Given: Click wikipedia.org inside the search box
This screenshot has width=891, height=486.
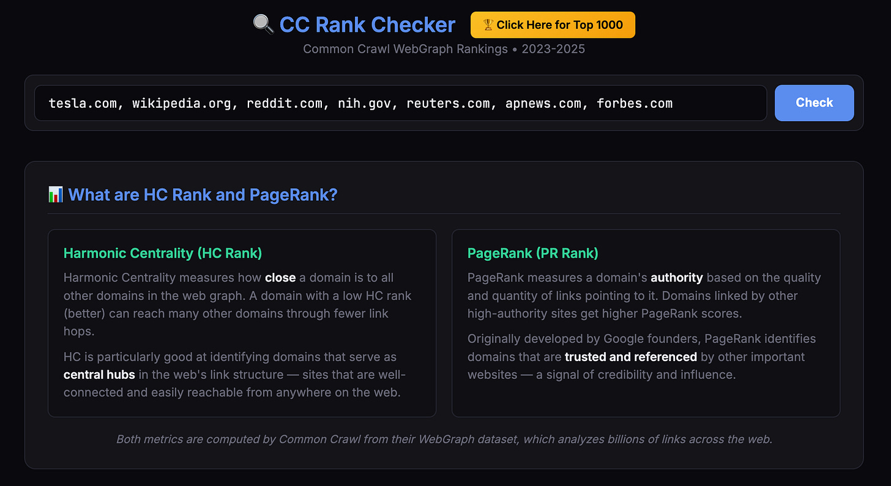Looking at the screenshot, I should pos(182,103).
